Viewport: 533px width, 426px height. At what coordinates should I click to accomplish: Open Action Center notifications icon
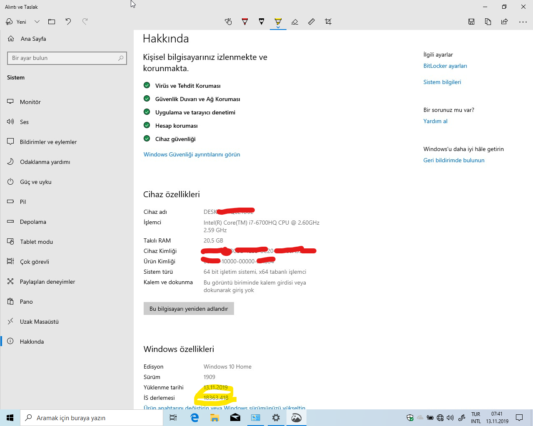click(519, 418)
